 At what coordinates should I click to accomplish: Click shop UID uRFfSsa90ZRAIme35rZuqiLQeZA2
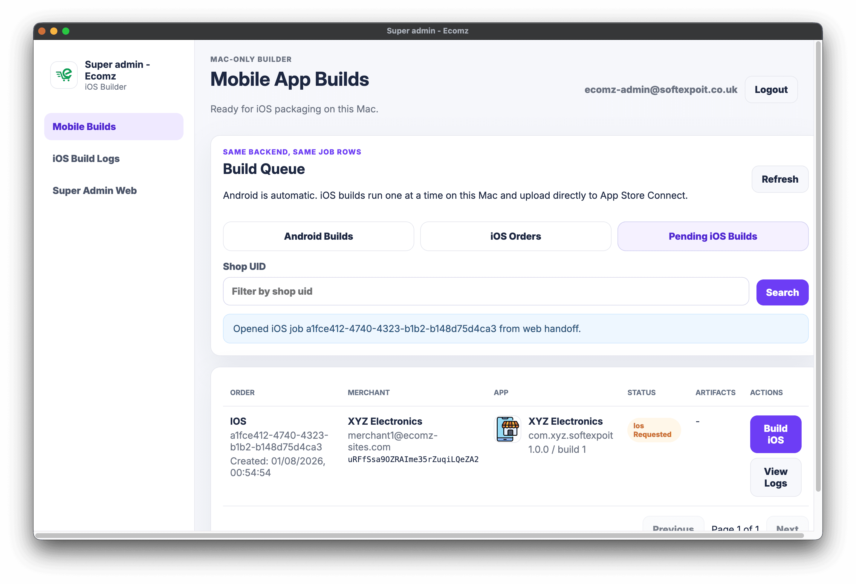[x=413, y=460]
